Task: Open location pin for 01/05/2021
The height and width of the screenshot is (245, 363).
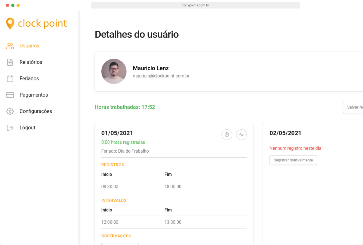Action: tap(227, 135)
